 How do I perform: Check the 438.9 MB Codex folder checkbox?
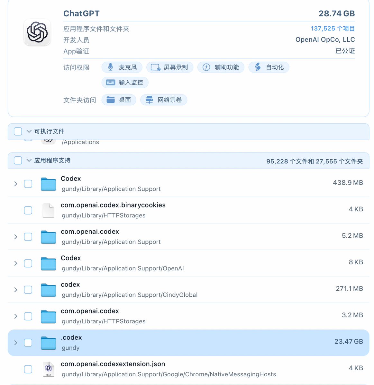pyautogui.click(x=28, y=184)
